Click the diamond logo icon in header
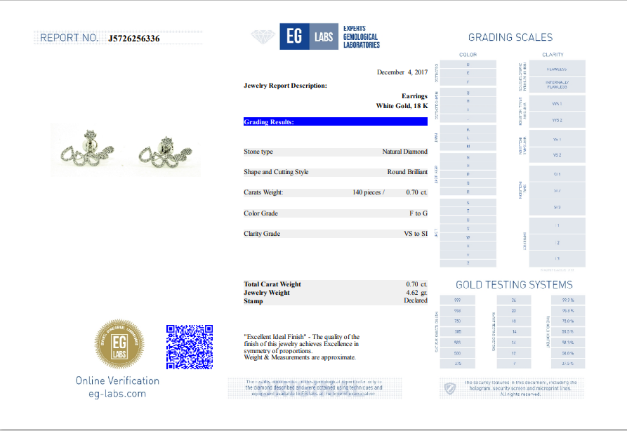627x431 pixels. tap(263, 37)
